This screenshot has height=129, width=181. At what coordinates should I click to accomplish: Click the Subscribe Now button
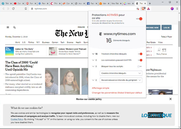pos(153,28)
